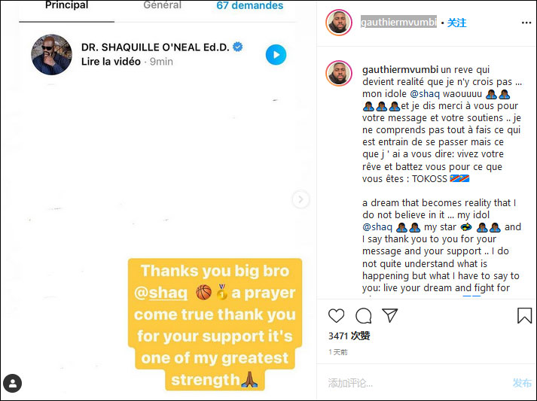Select the Principal tab
This screenshot has width=537, height=401.
(x=66, y=5)
